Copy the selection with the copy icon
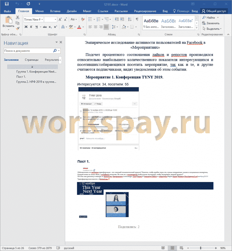Image resolution: width=232 pixels, height=251 pixels. (18, 23)
